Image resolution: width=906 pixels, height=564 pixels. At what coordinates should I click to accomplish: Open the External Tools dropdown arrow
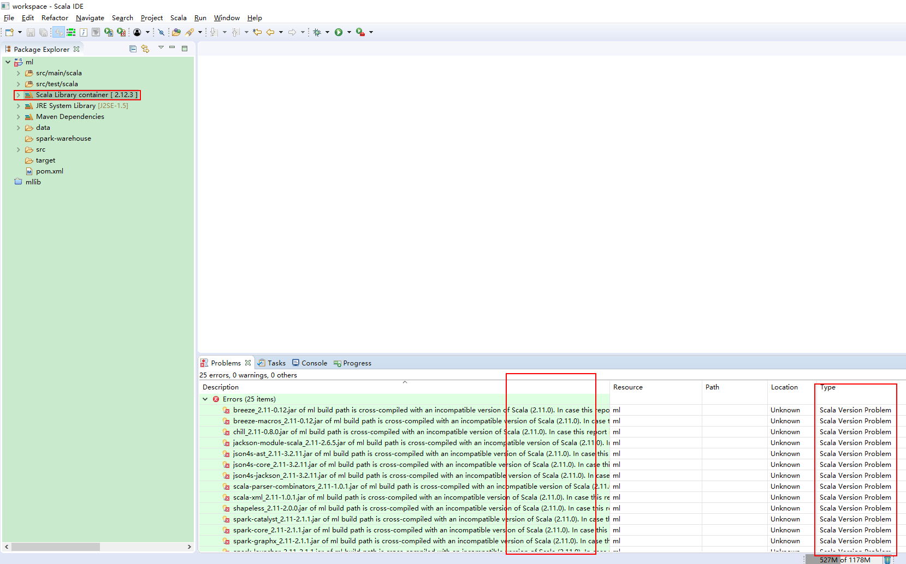371,32
